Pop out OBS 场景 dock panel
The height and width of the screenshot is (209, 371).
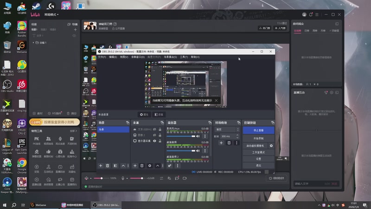[x=128, y=123]
